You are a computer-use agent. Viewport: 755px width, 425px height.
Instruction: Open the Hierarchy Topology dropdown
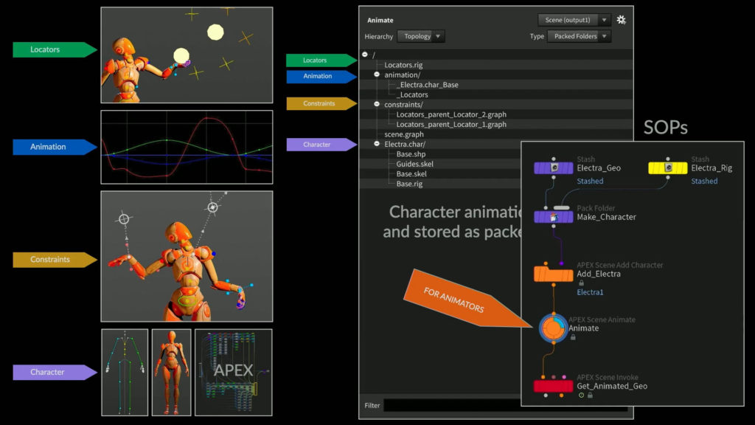(421, 36)
